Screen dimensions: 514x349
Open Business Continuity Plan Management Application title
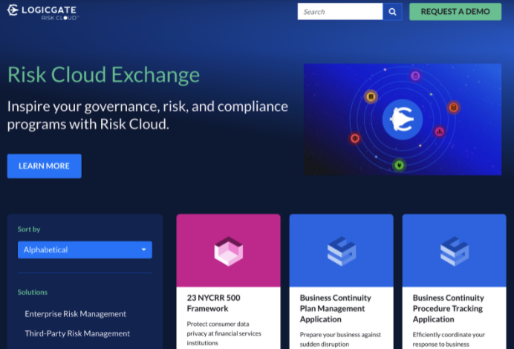[335, 308]
